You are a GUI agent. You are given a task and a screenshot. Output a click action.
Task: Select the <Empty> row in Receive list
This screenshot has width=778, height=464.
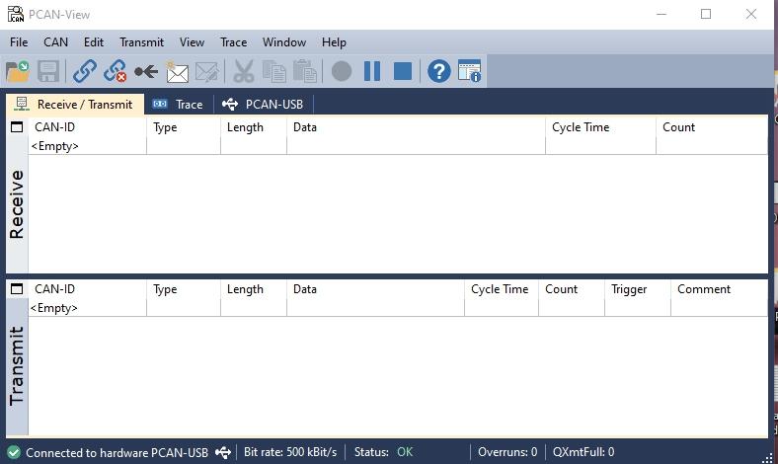(398, 146)
